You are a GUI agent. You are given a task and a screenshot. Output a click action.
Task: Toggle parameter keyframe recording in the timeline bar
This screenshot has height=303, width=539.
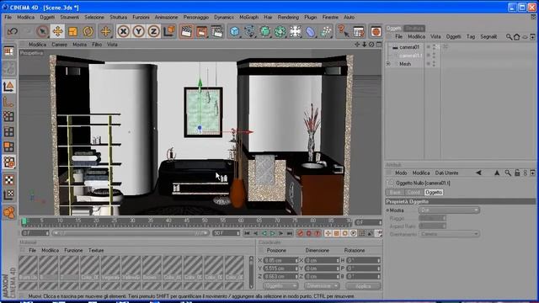coord(354,233)
